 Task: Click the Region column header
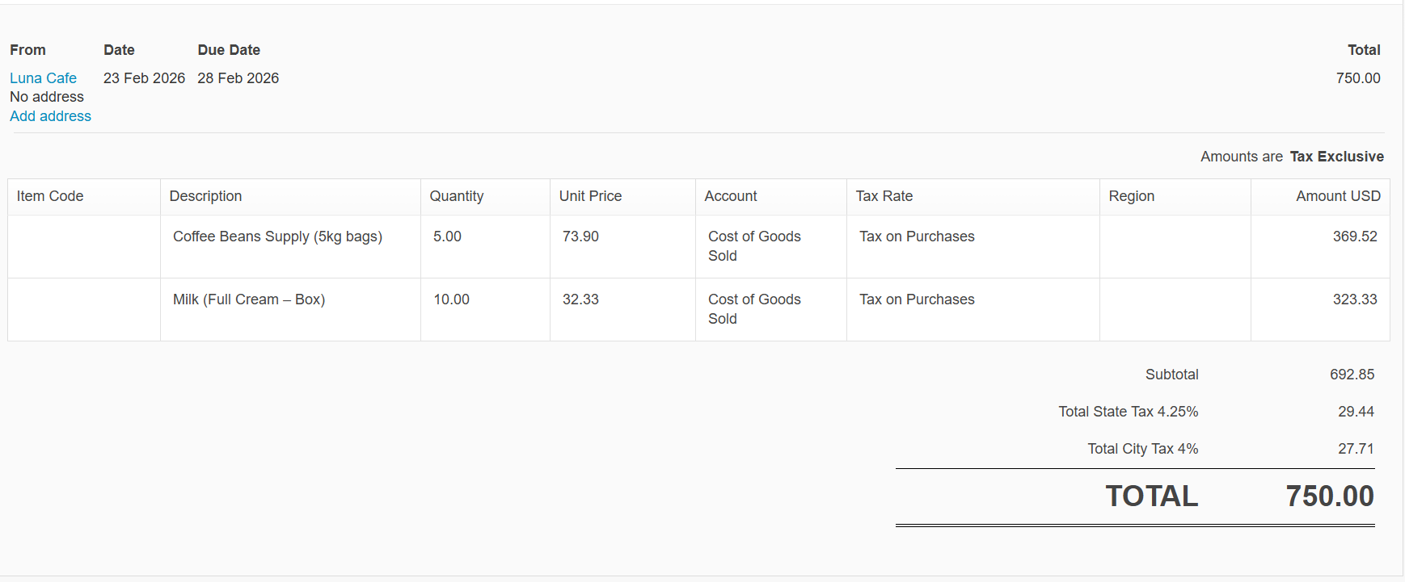point(1131,196)
